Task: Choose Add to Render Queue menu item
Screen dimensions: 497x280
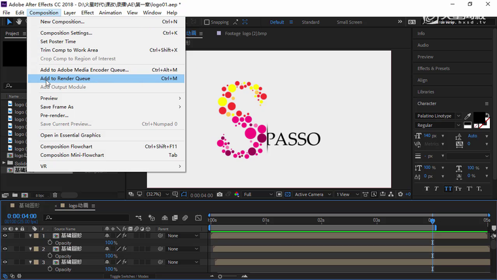Action: (x=65, y=79)
